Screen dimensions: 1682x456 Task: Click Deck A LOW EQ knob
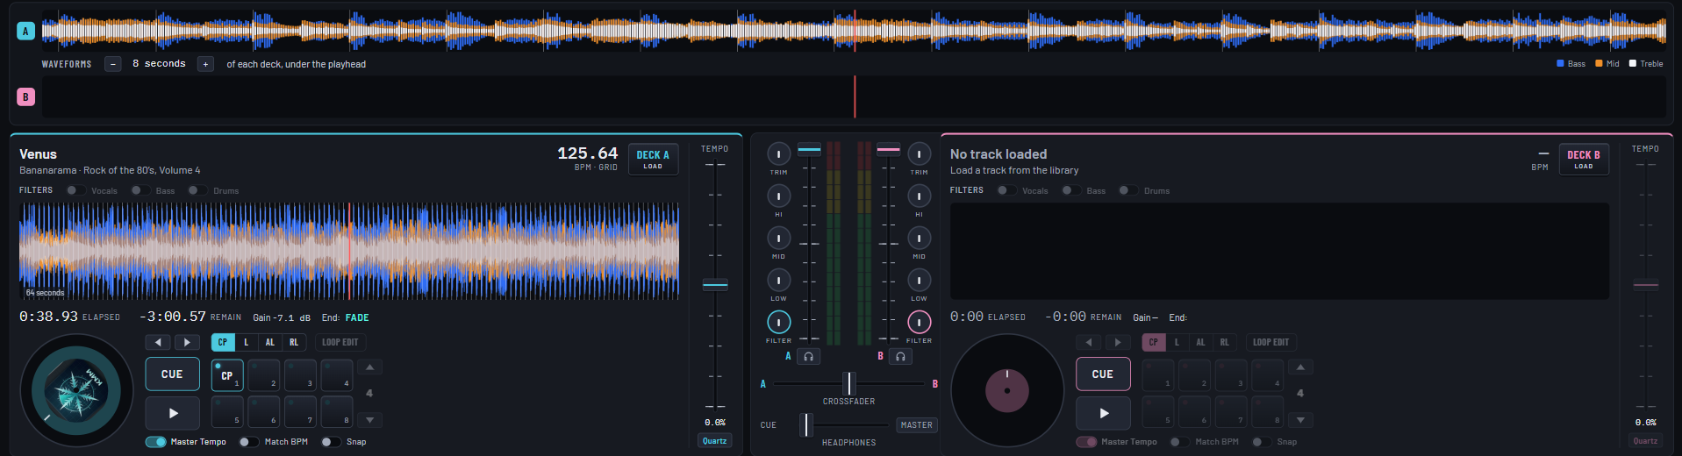click(778, 280)
